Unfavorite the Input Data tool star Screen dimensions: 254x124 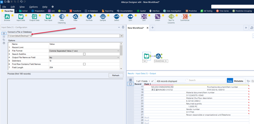click(26, 15)
